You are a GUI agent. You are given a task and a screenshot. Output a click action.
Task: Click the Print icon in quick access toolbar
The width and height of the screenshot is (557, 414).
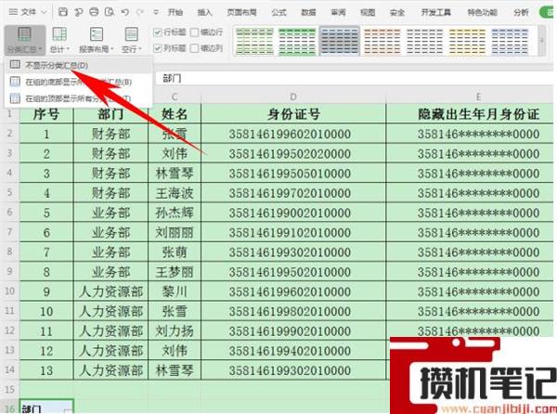pyautogui.click(x=94, y=12)
